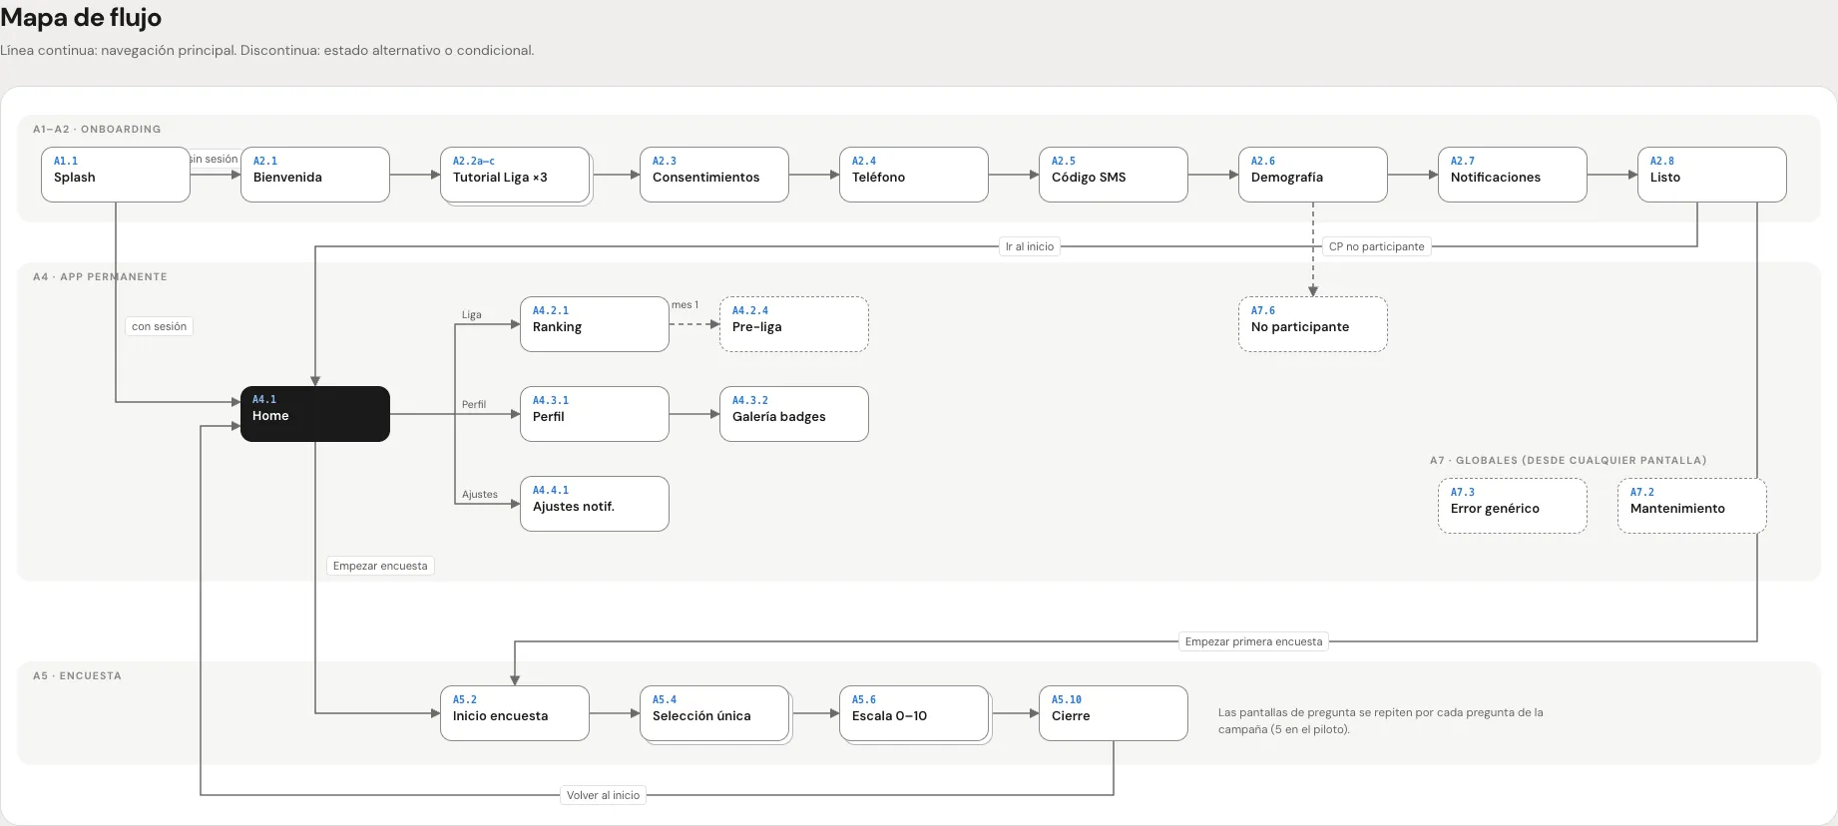This screenshot has width=1838, height=826.
Task: Select the "A4 · APP PERMANENTE" section label
Action: pyautogui.click(x=100, y=276)
